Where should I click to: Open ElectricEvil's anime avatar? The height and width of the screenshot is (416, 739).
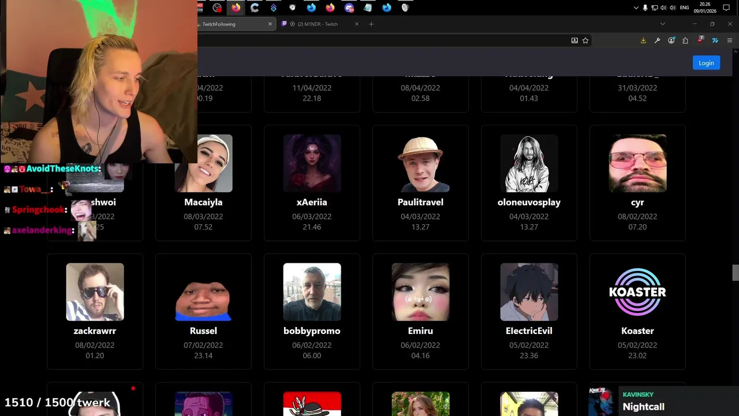coord(529,292)
